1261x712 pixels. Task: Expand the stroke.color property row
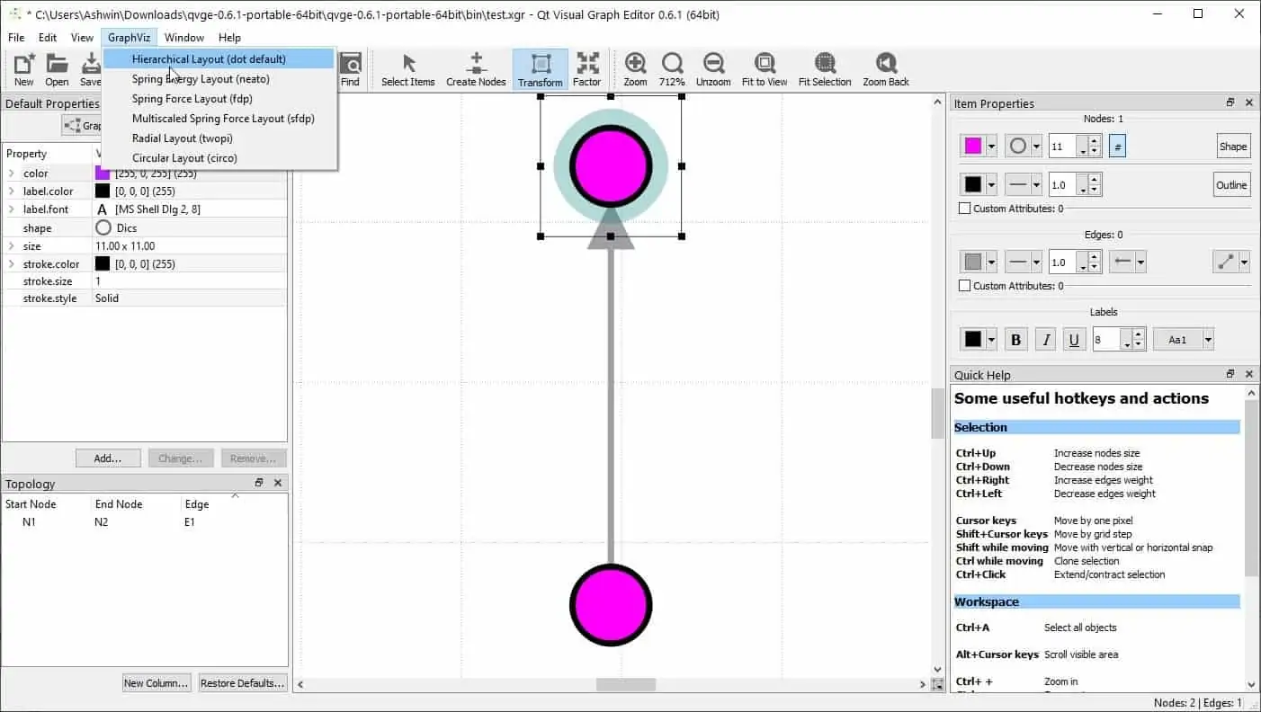point(12,264)
